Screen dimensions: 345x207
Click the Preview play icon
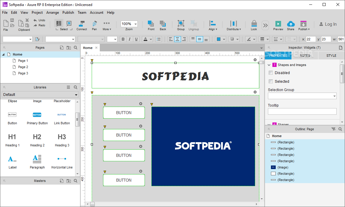pos(278,24)
